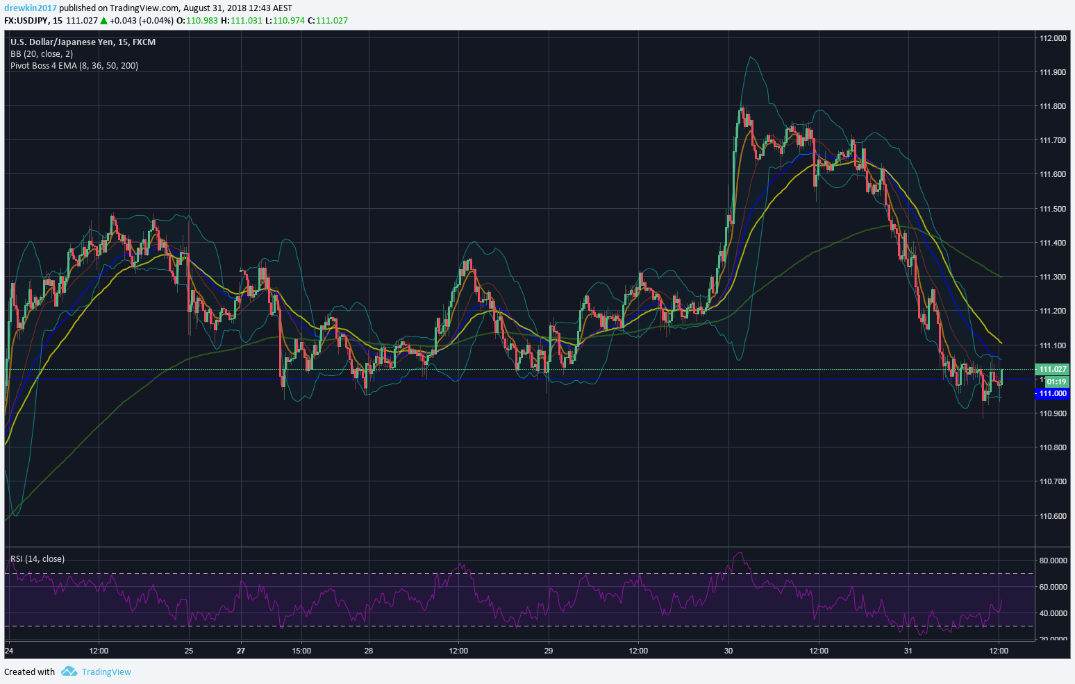Click the 'Created with' caption text
This screenshot has height=684, width=1075.
(30, 672)
